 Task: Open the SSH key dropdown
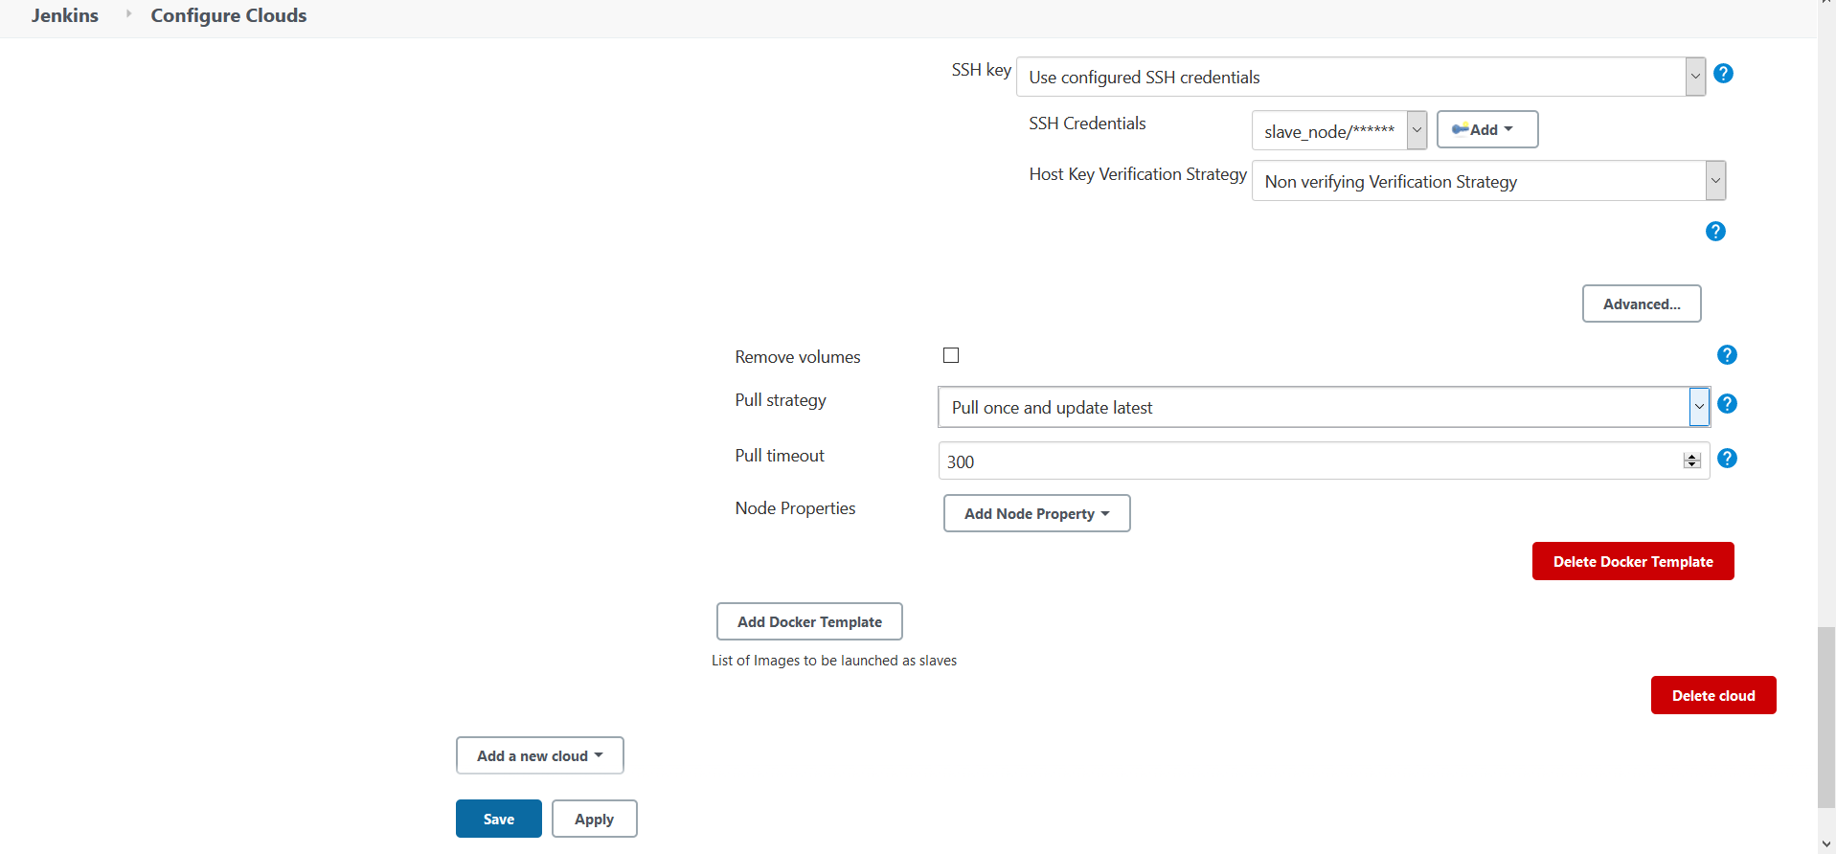(x=1361, y=77)
